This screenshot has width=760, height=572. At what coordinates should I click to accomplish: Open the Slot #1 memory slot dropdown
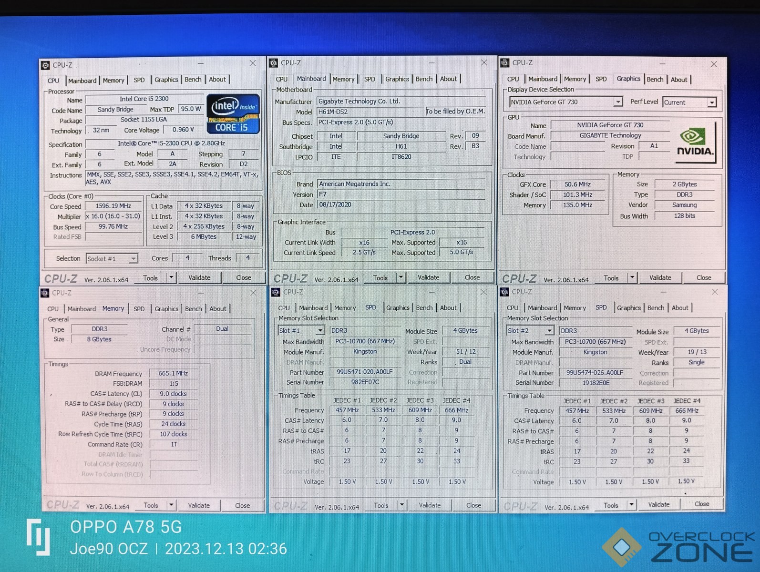(301, 330)
